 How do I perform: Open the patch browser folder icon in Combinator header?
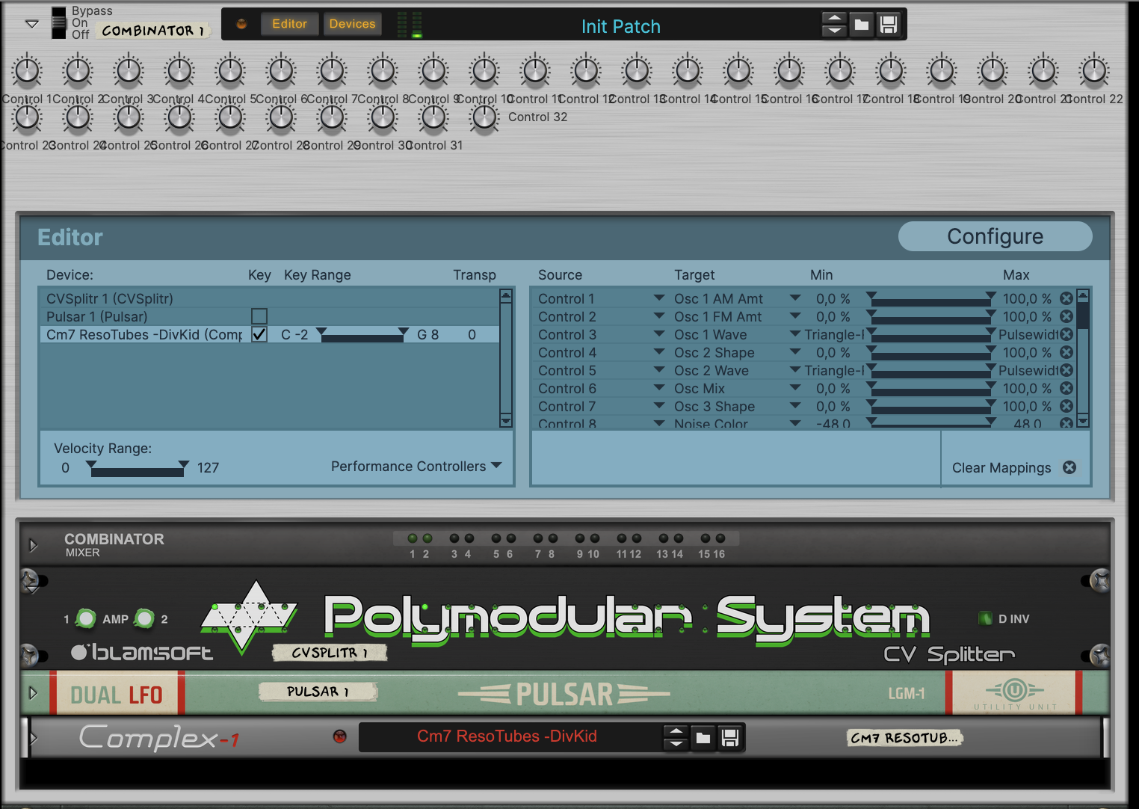click(862, 25)
